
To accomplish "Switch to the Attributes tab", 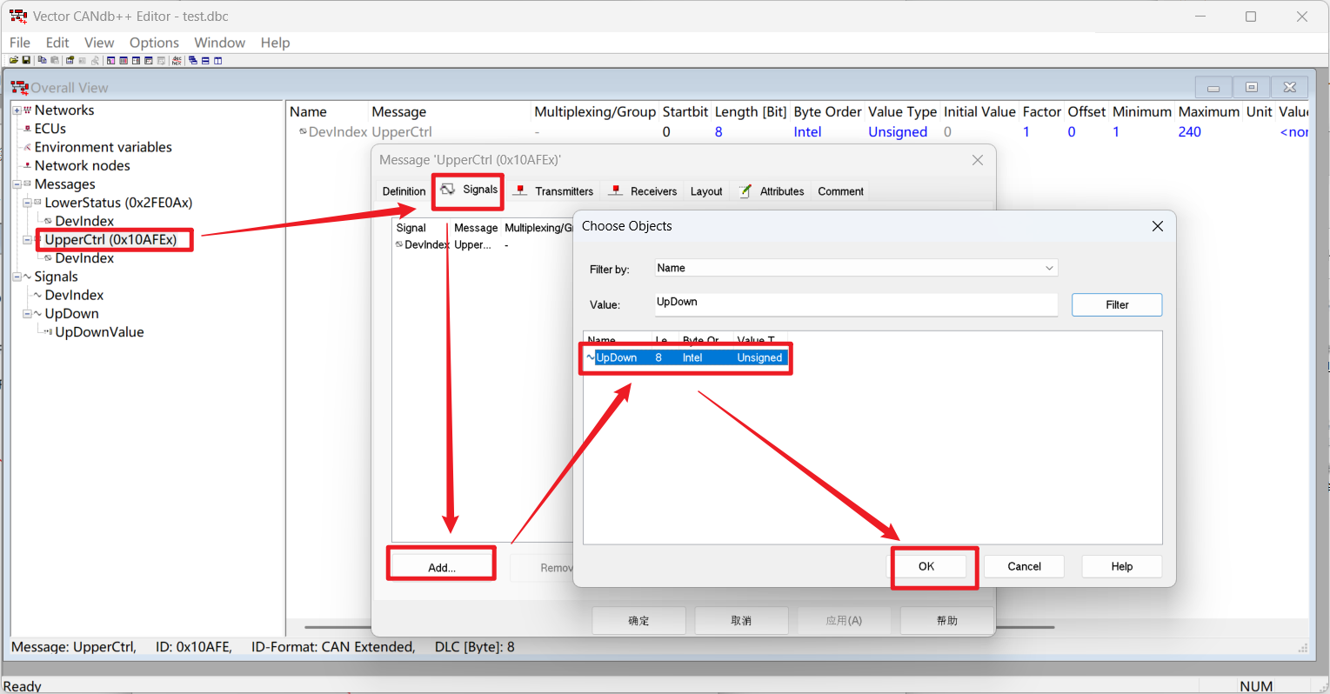I will pos(772,191).
